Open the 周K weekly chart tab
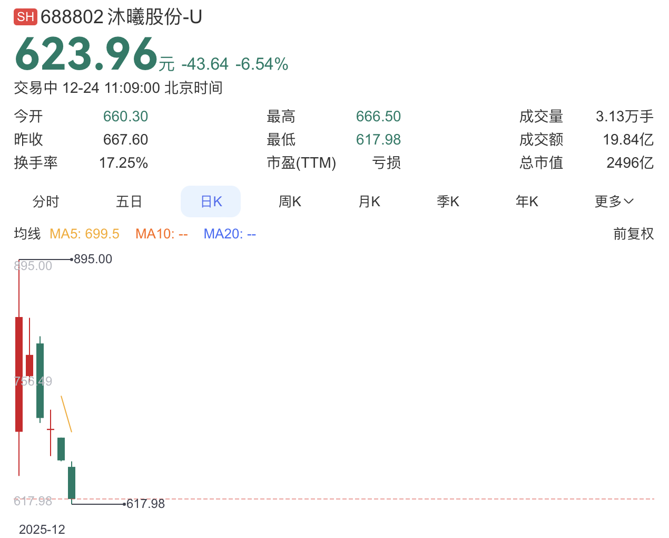This screenshot has width=669, height=538. click(x=290, y=201)
